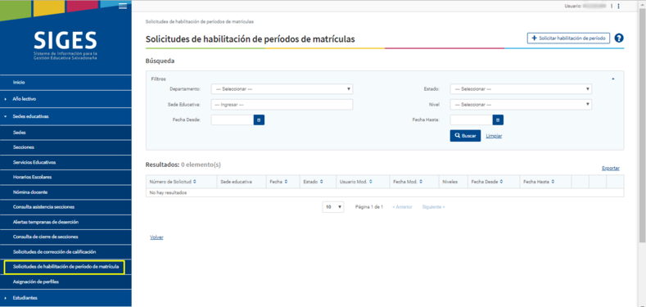Image resolution: width=646 pixels, height=307 pixels.
Task: Sort results by Estado column
Action: (313, 182)
